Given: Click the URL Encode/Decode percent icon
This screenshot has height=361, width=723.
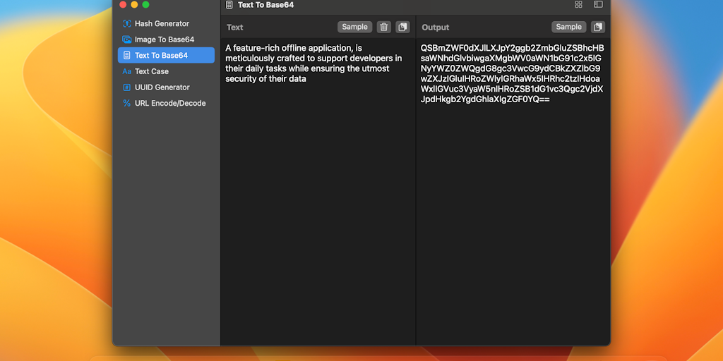Looking at the screenshot, I should coord(127,103).
